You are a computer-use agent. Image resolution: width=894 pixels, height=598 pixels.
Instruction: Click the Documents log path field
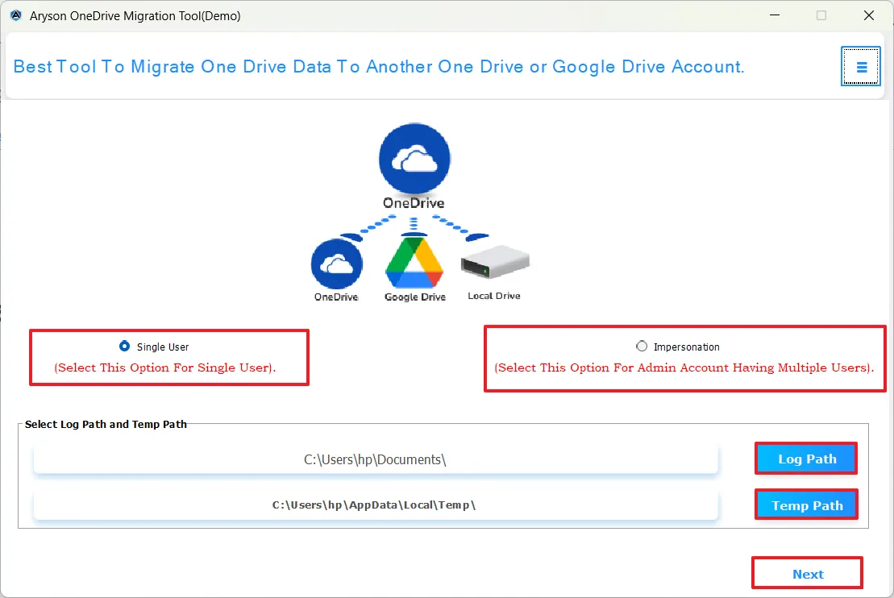[x=375, y=459]
